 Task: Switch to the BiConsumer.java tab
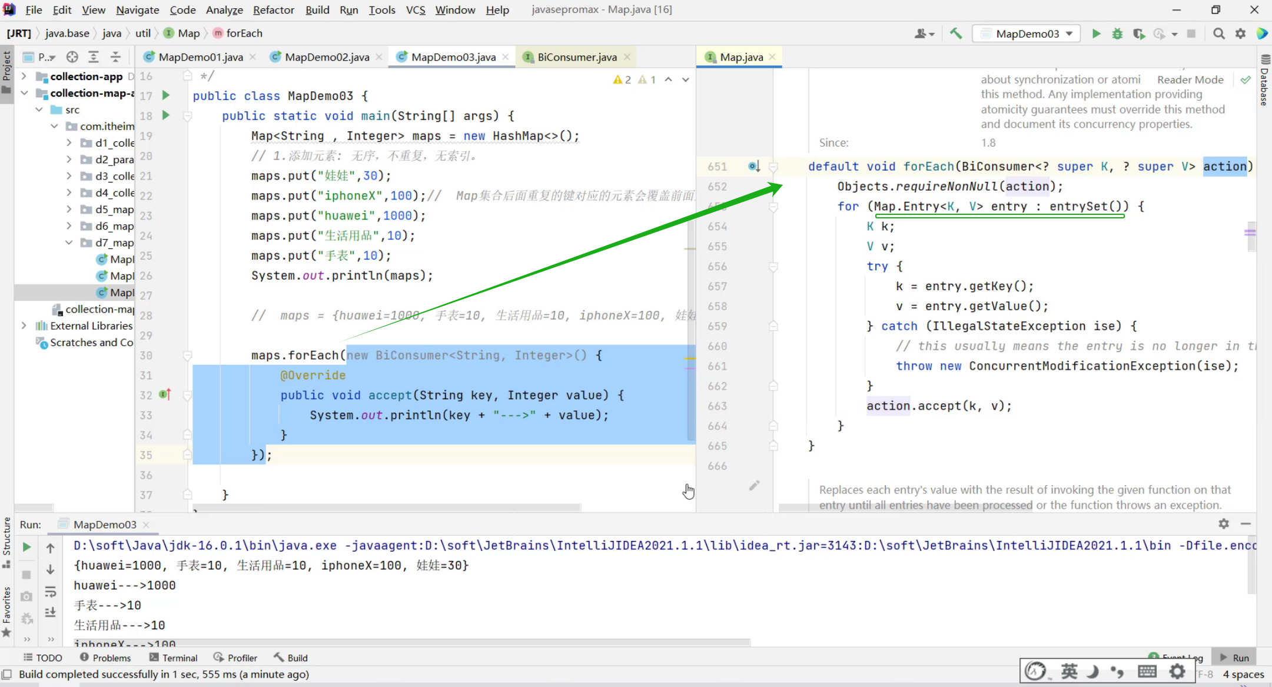[x=577, y=57]
